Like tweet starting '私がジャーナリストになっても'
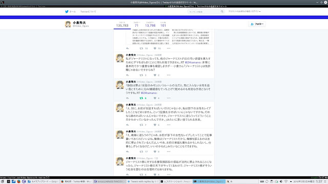Screen dimensions: 328x184 click(x=155, y=75)
